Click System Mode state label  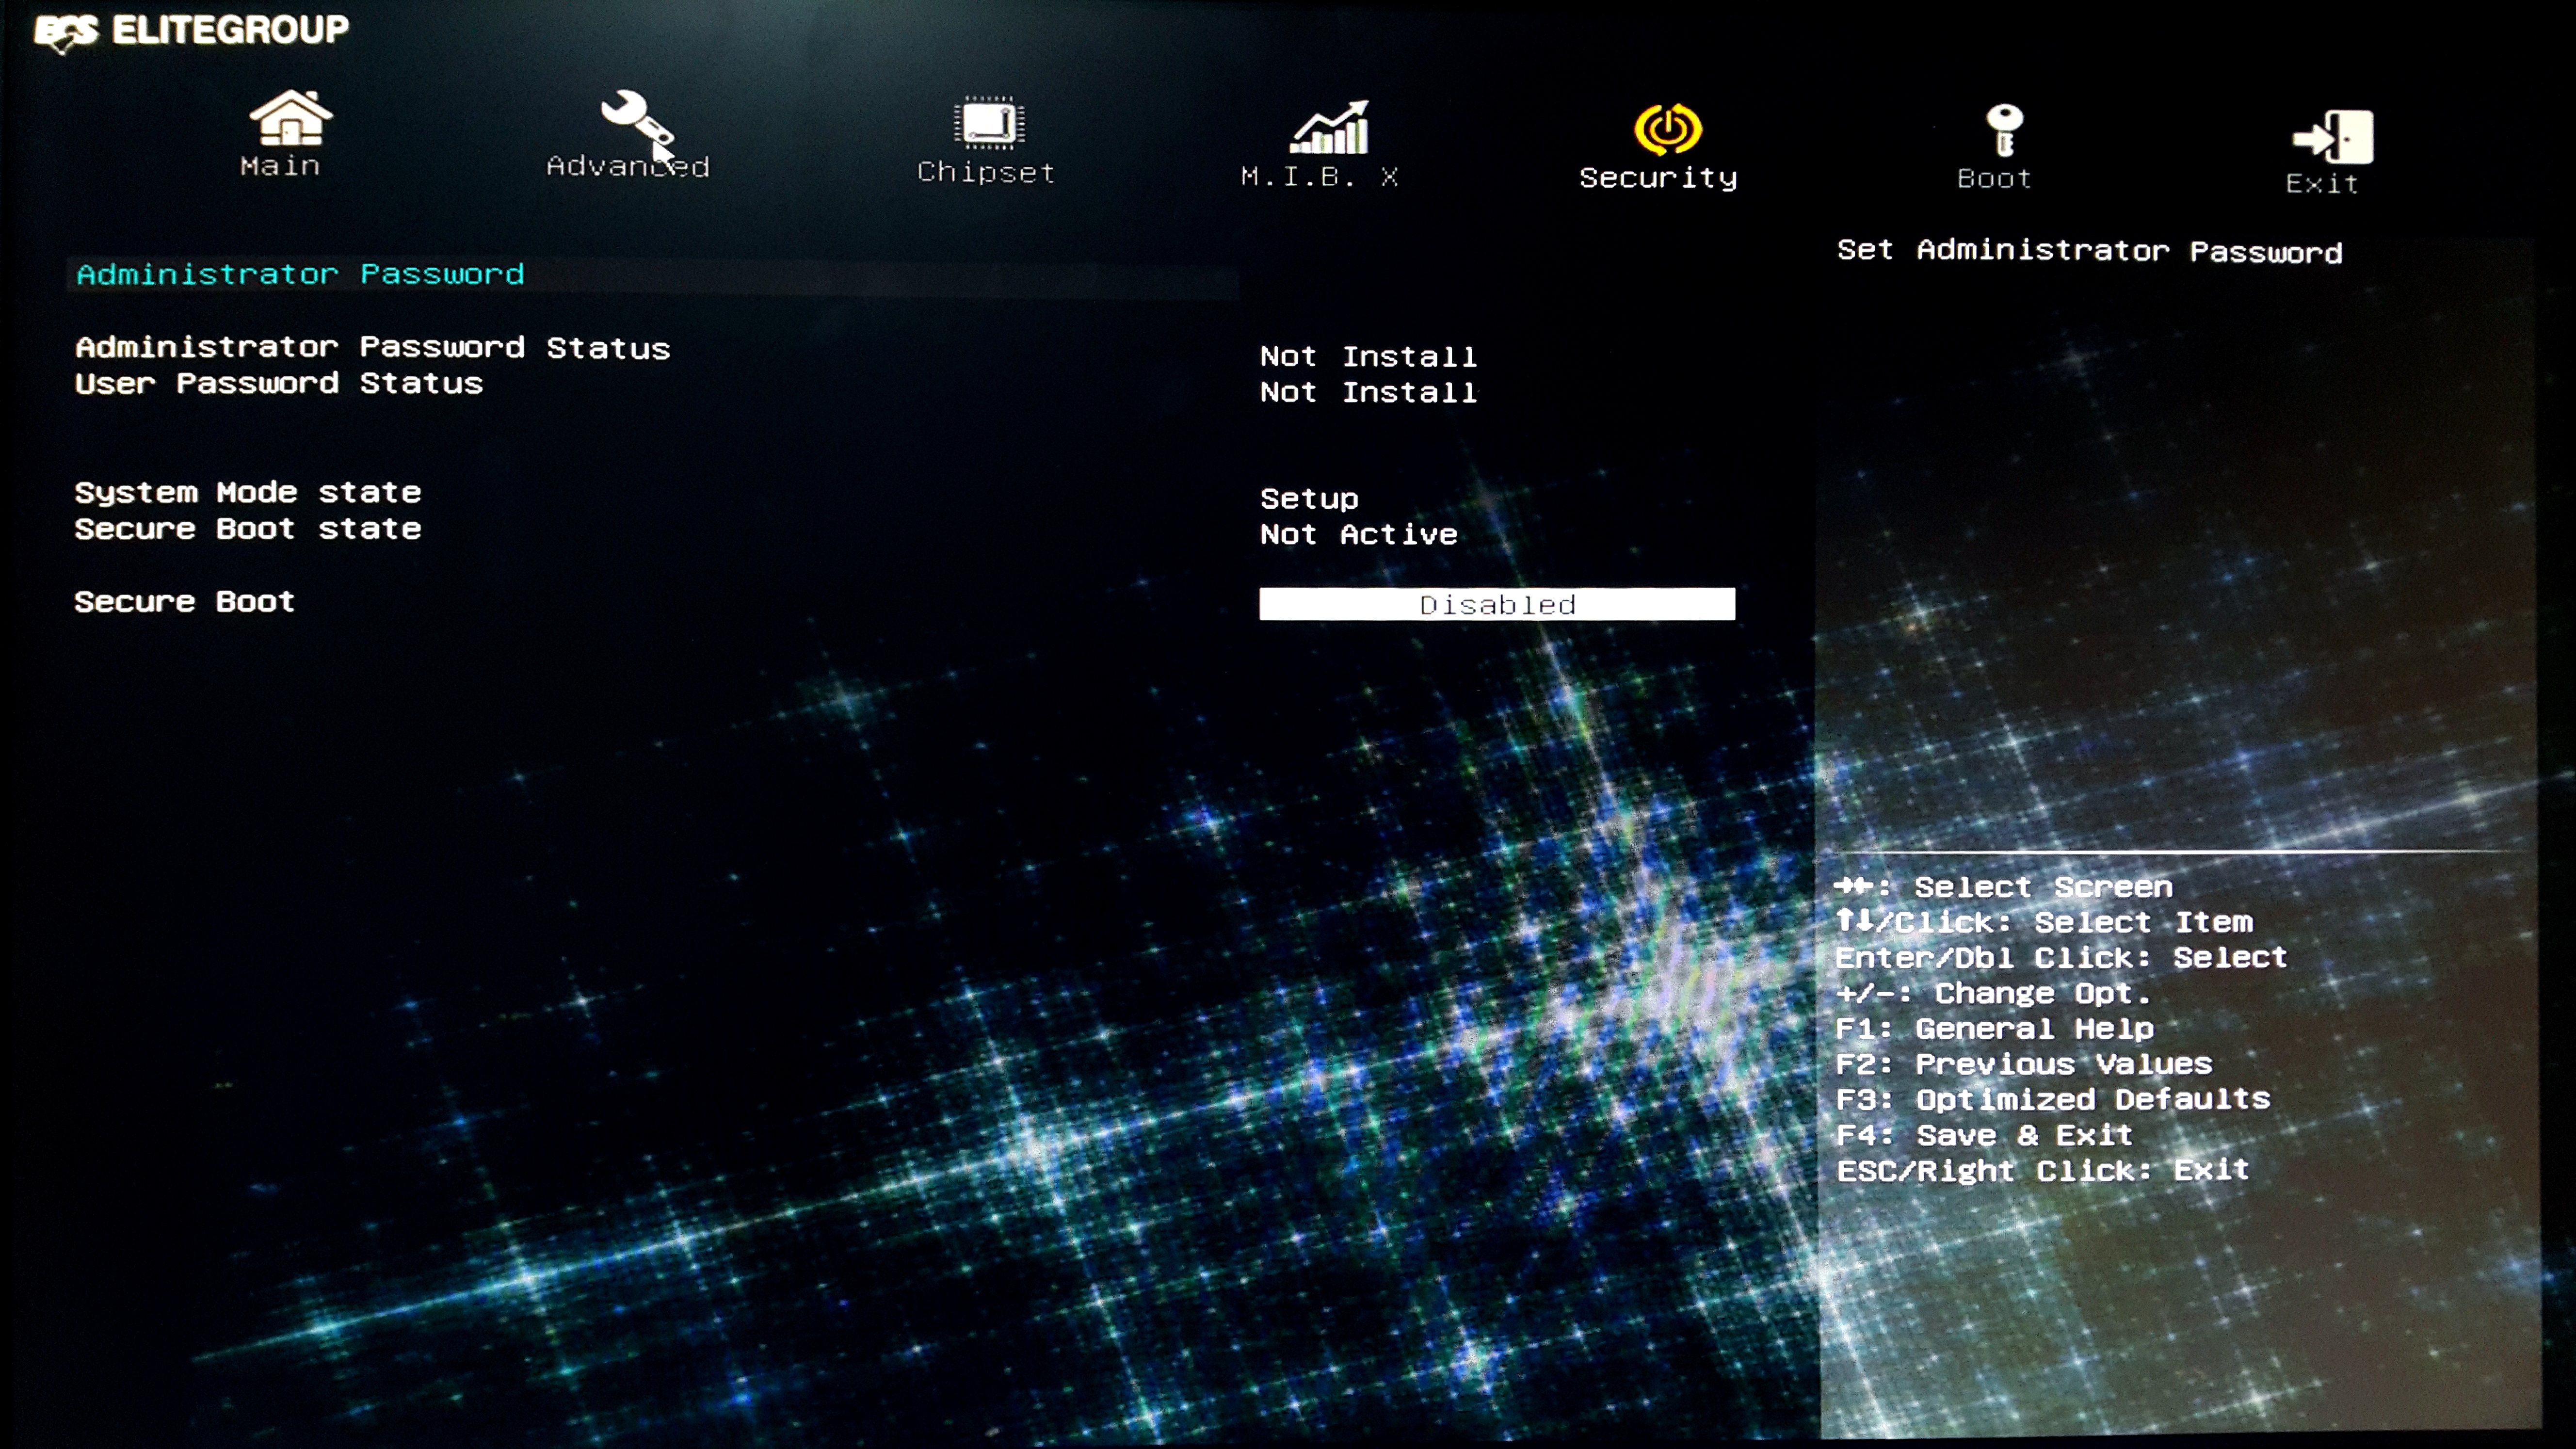[x=248, y=492]
